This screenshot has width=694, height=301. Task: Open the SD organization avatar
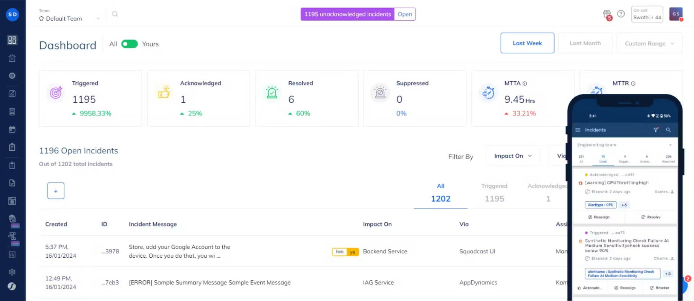pyautogui.click(x=12, y=14)
